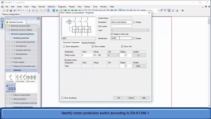Viewport: 211px width, 119px height.
Task: Click the Cut scissors toolbar icon
Action: point(29,10)
